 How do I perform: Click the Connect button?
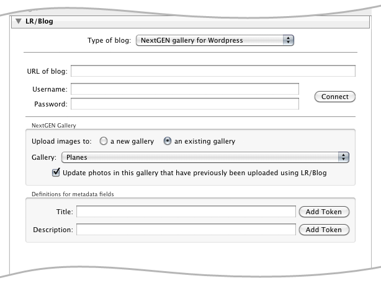coord(335,97)
